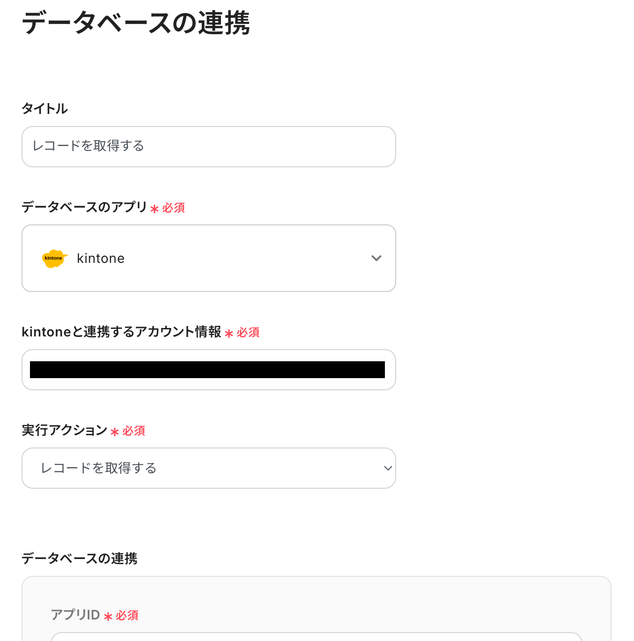Screen dimensions: 634x641
Task: Click 必須 marker beside account information label
Action: [x=248, y=332]
